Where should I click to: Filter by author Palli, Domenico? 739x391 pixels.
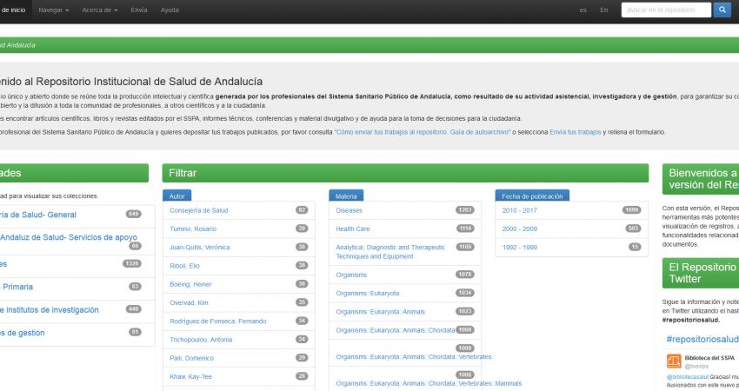tap(192, 358)
